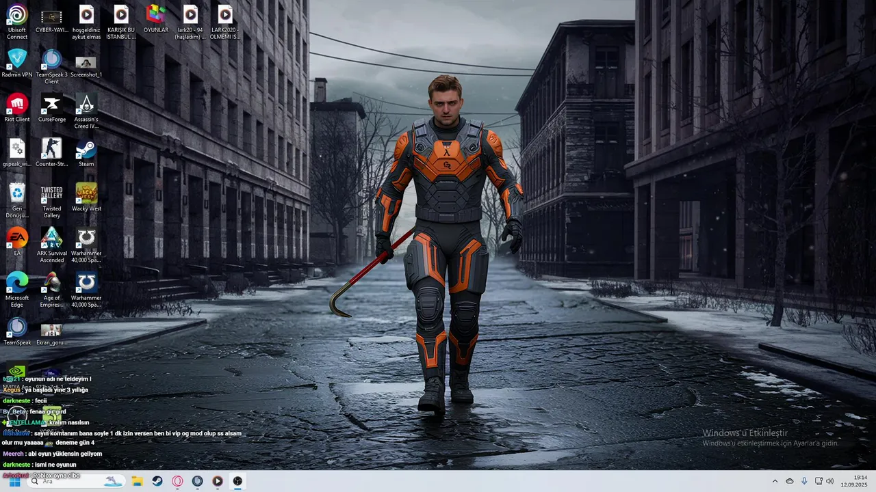Launch the Age of Empires desktop shortcut
Screen dimensions: 876x492
[x=51, y=289]
